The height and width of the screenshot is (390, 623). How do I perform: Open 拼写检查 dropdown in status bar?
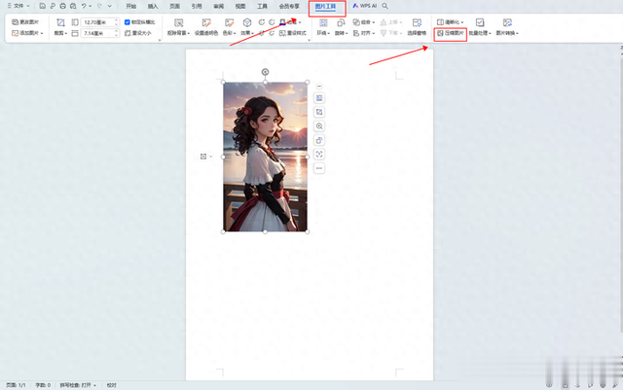point(78,385)
